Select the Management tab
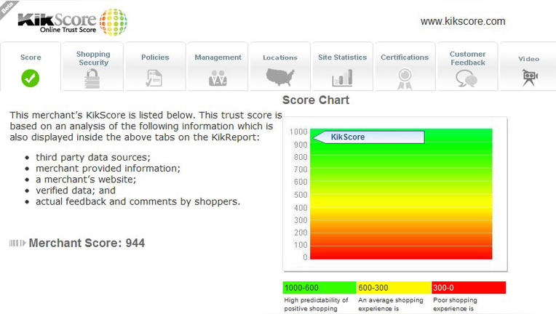 click(x=218, y=67)
